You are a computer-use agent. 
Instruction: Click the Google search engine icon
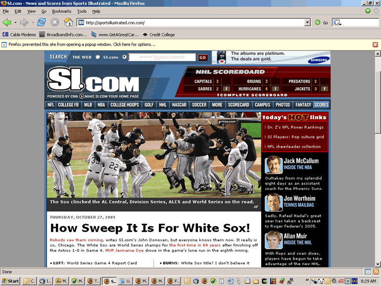(336, 23)
